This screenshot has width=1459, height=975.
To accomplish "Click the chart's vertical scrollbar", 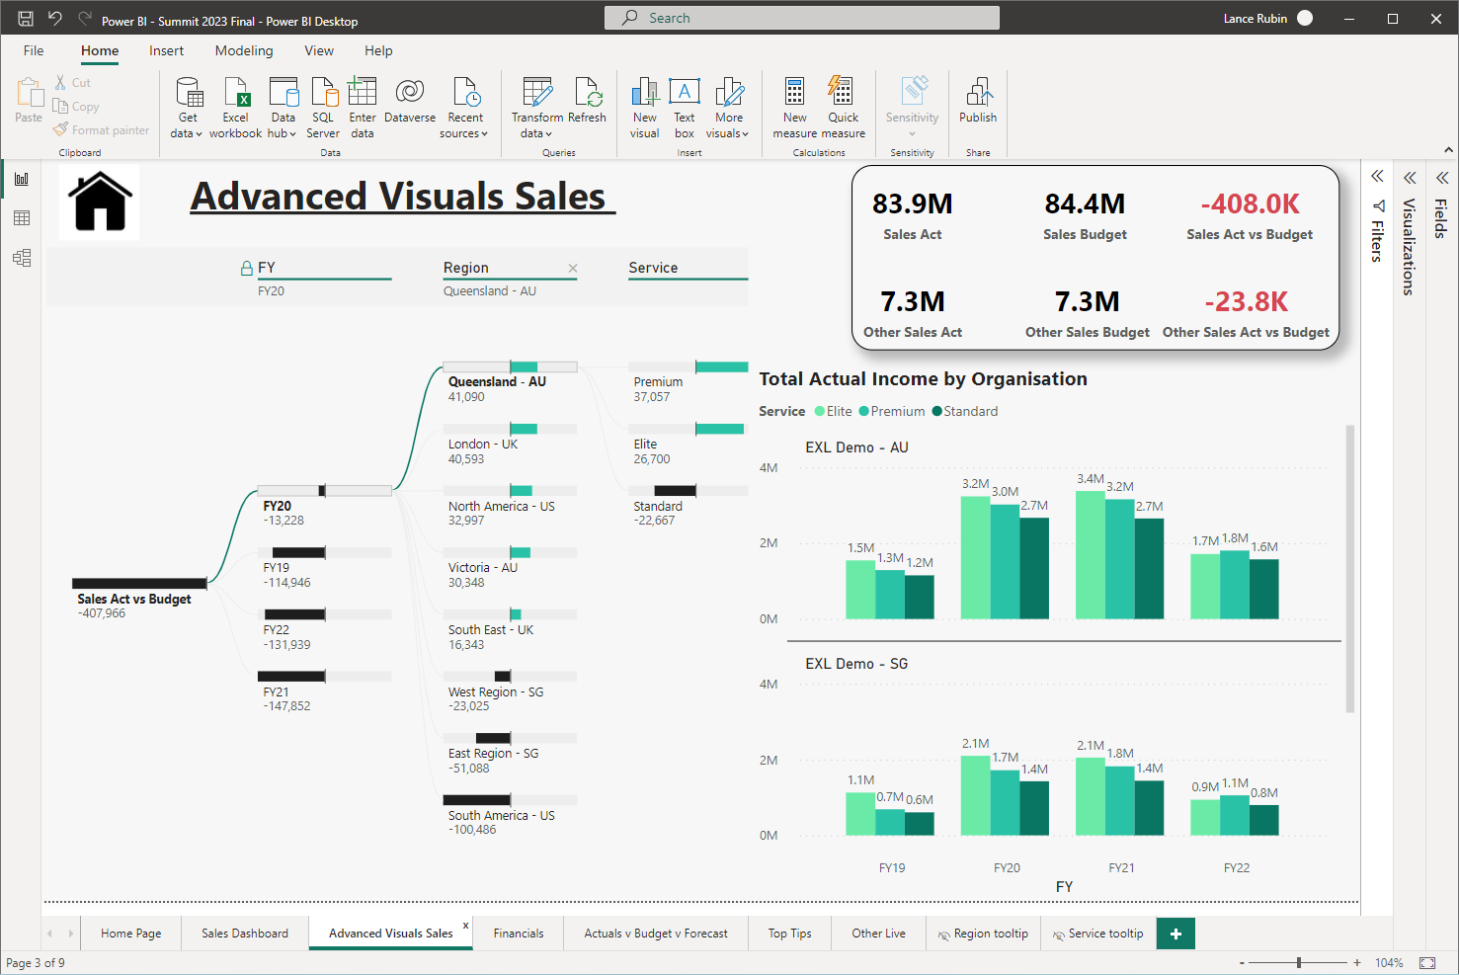I will click(x=1349, y=568).
